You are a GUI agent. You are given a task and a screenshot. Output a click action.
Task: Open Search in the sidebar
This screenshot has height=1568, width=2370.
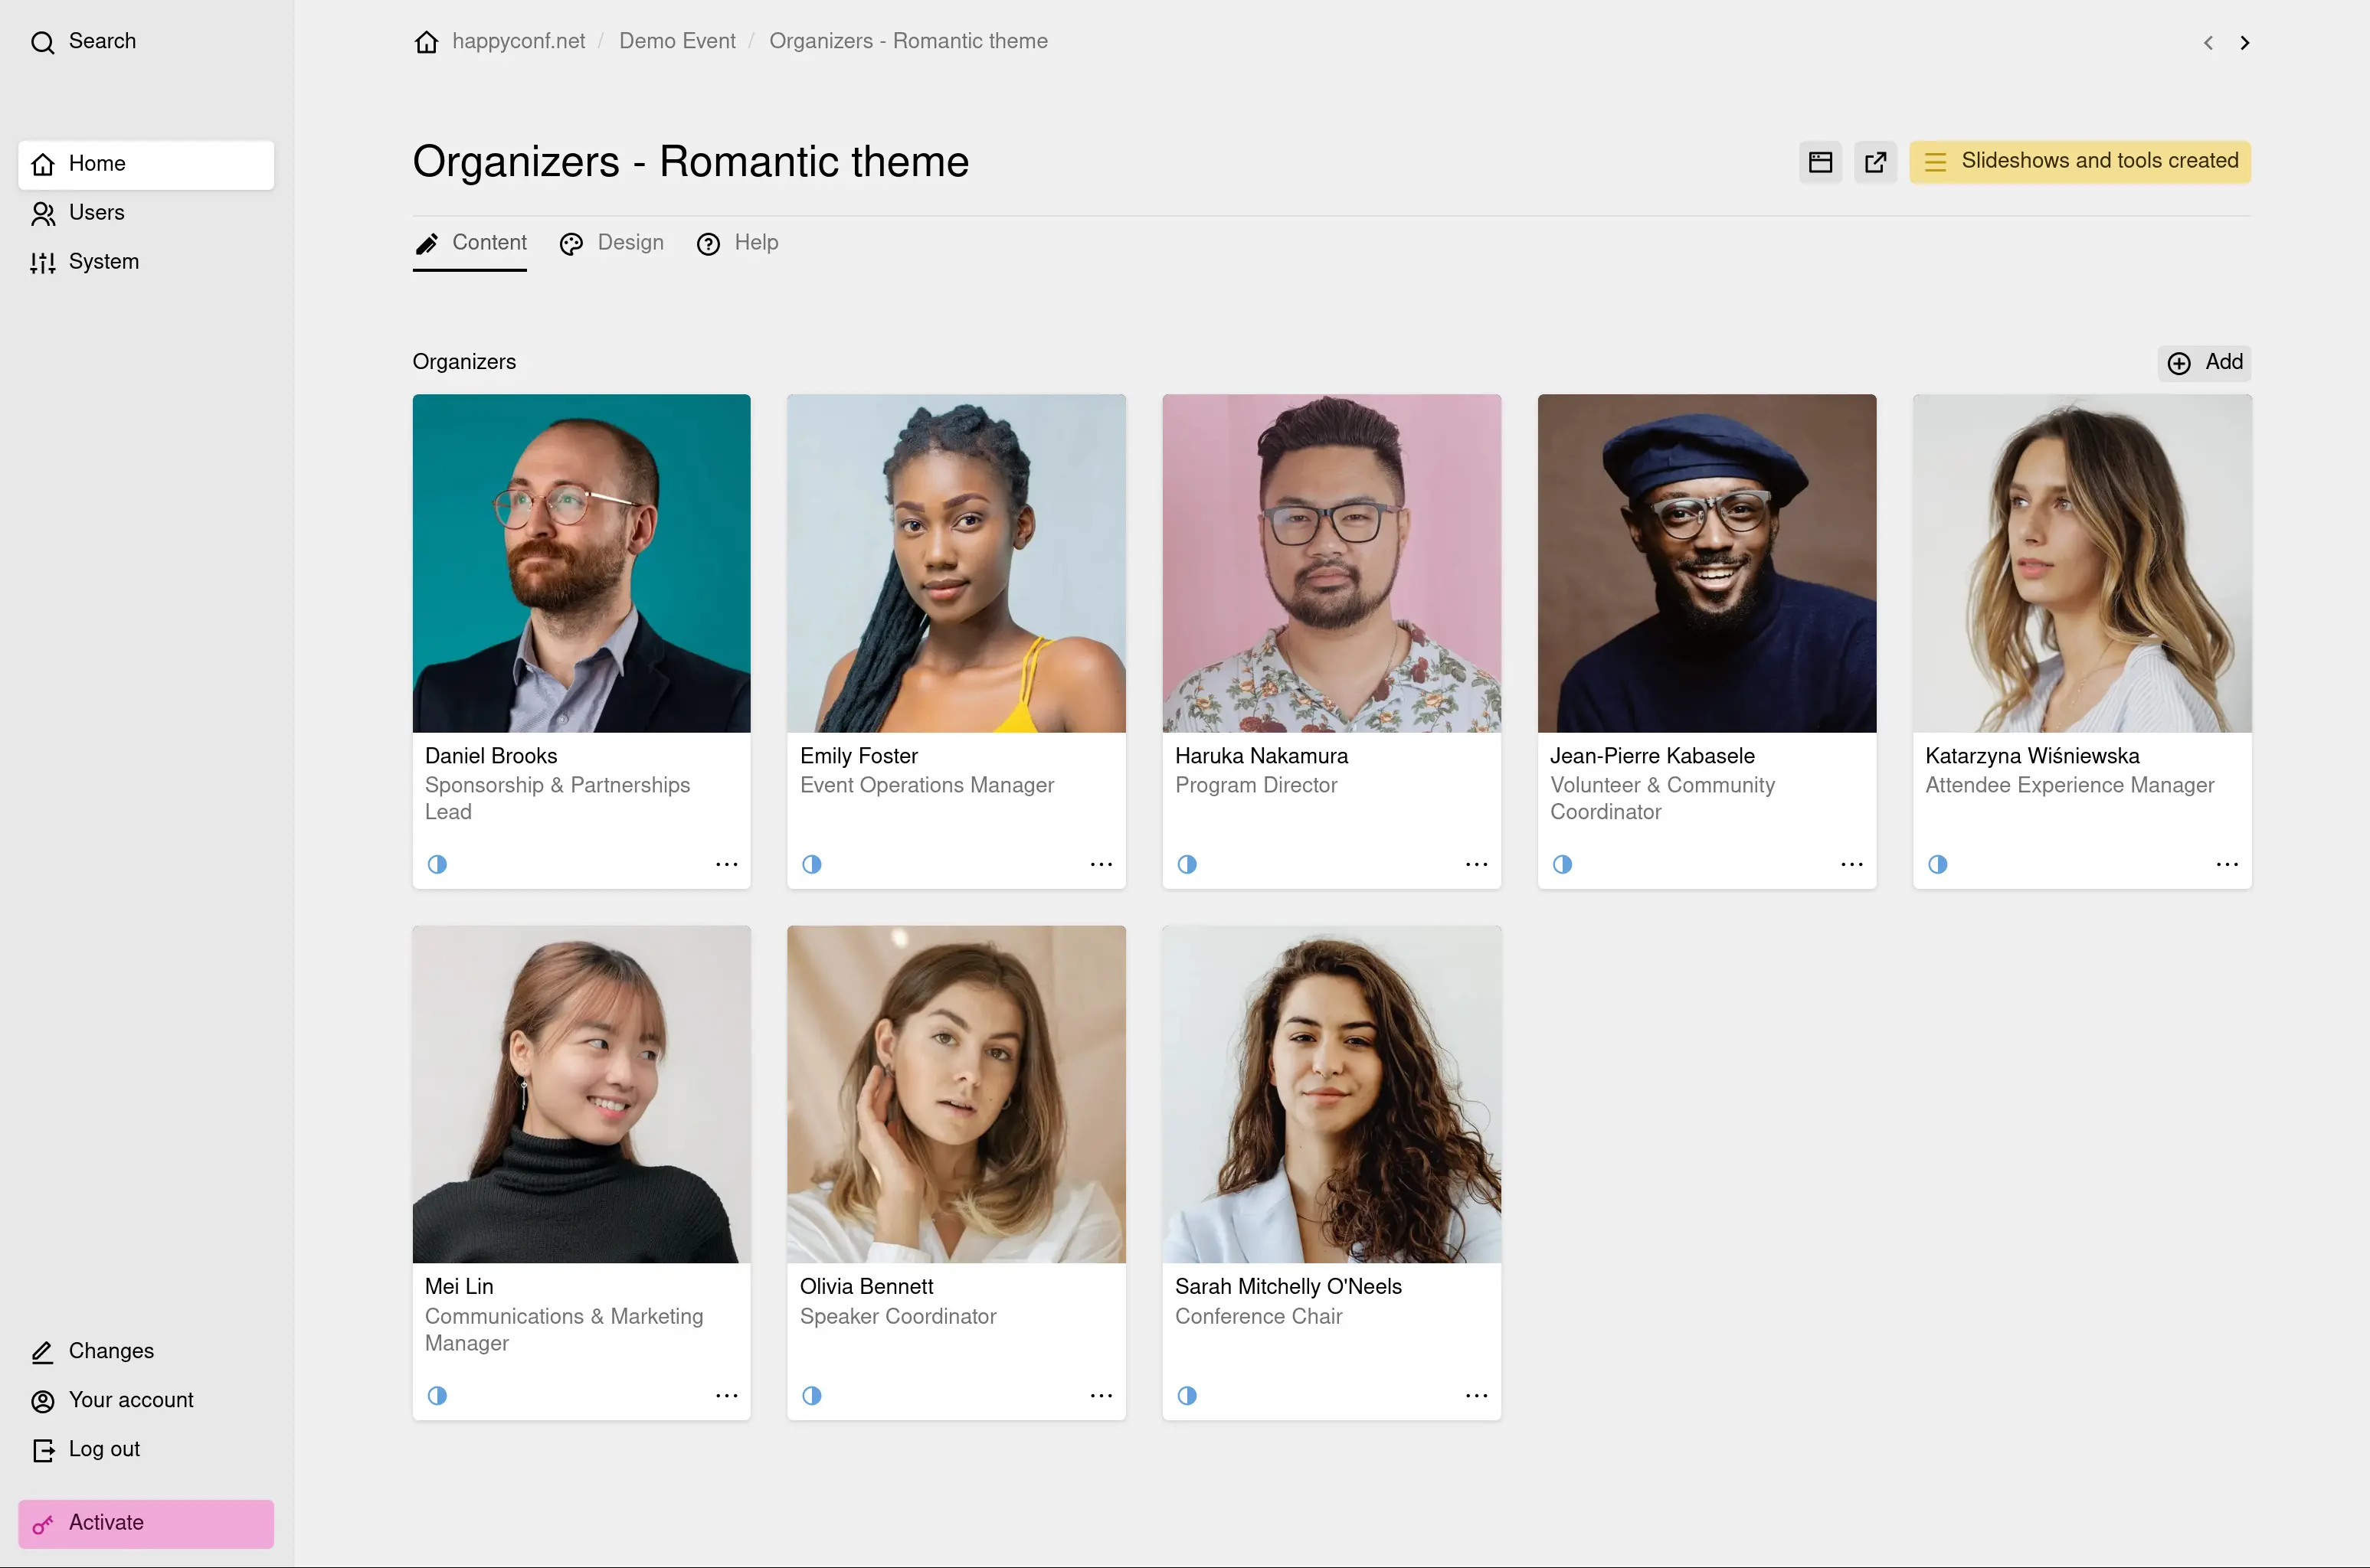point(84,42)
